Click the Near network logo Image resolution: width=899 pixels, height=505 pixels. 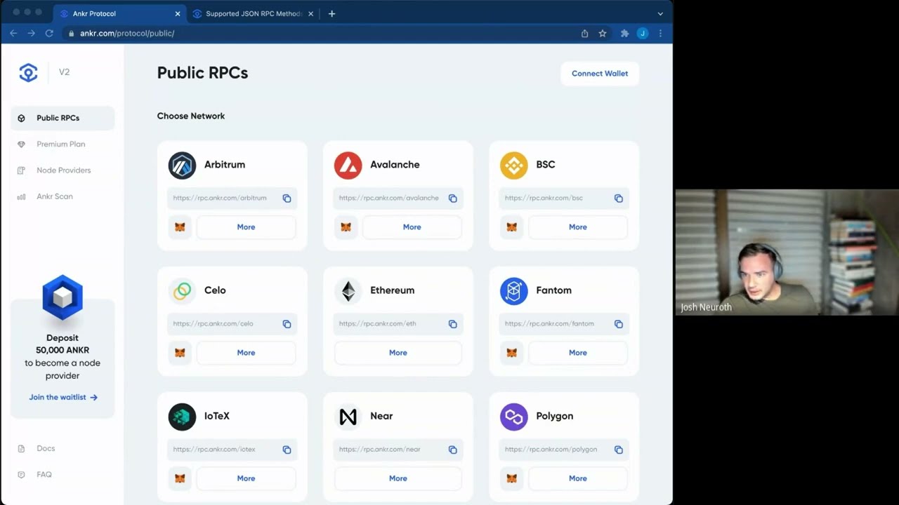pos(348,417)
